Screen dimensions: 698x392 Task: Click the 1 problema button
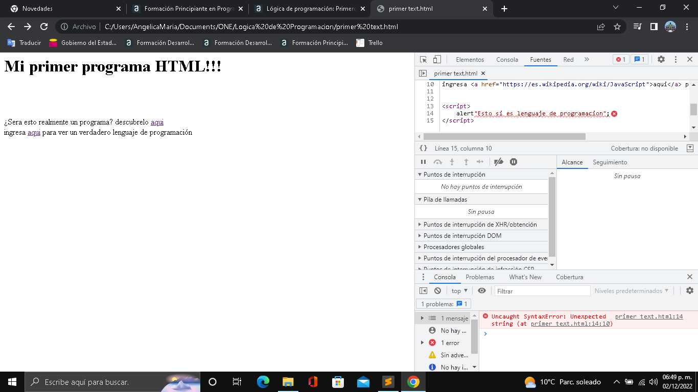coord(443,304)
